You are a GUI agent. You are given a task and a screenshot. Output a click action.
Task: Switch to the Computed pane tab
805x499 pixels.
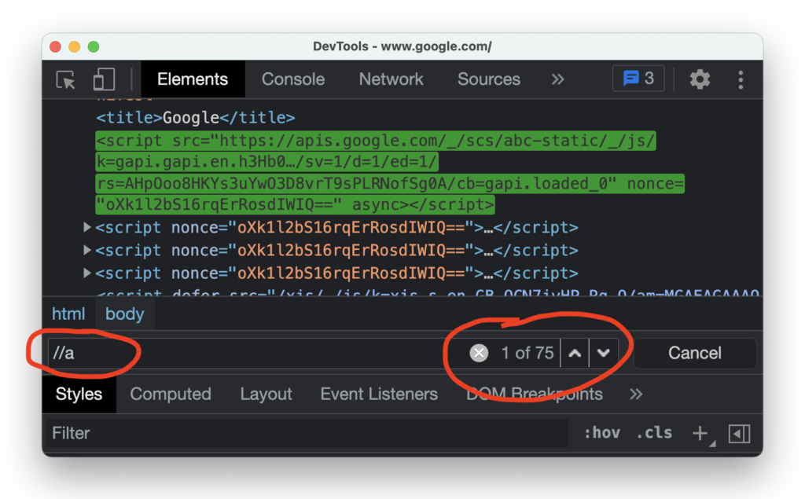[x=171, y=394]
